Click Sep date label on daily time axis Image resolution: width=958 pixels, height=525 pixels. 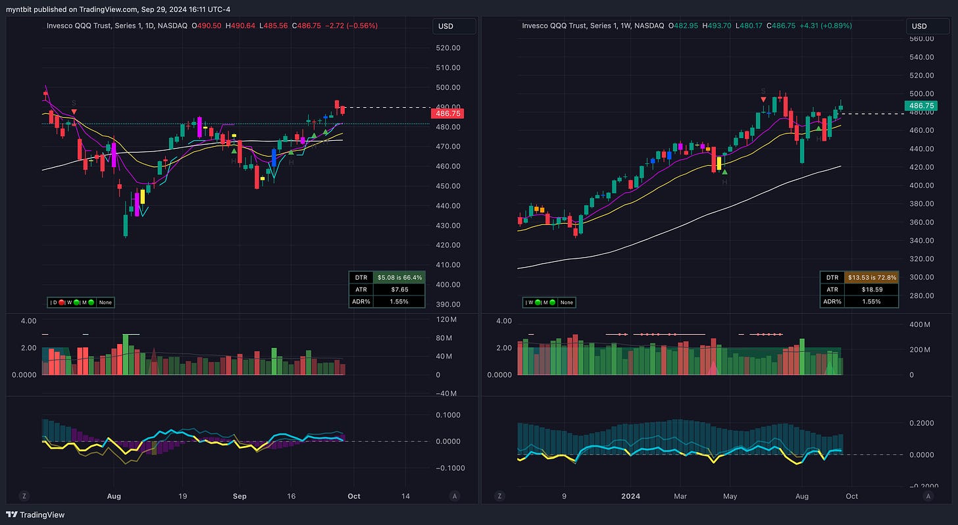pyautogui.click(x=241, y=496)
